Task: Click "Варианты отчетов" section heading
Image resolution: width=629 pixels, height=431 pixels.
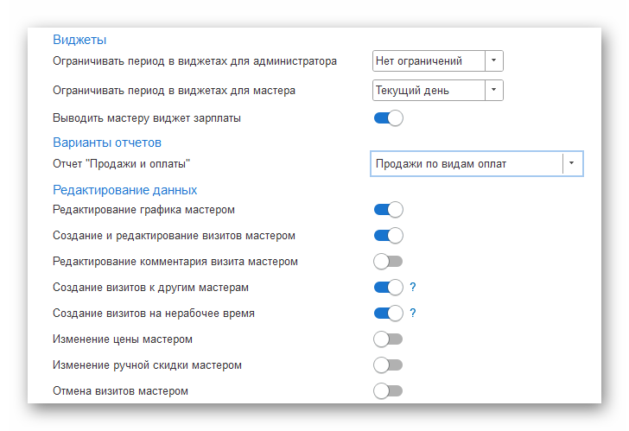Action: coord(107,142)
